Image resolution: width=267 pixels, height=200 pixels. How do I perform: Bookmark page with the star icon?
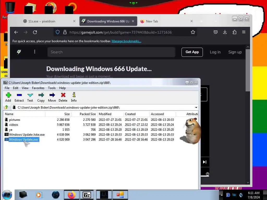pyautogui.click(x=193, y=32)
